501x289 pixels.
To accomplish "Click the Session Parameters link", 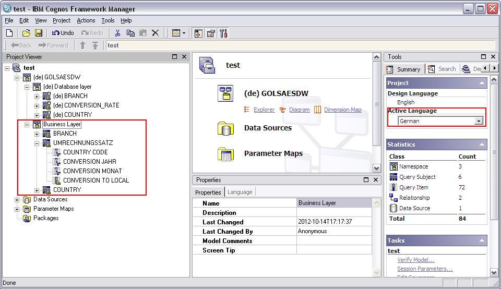I will (x=425, y=269).
